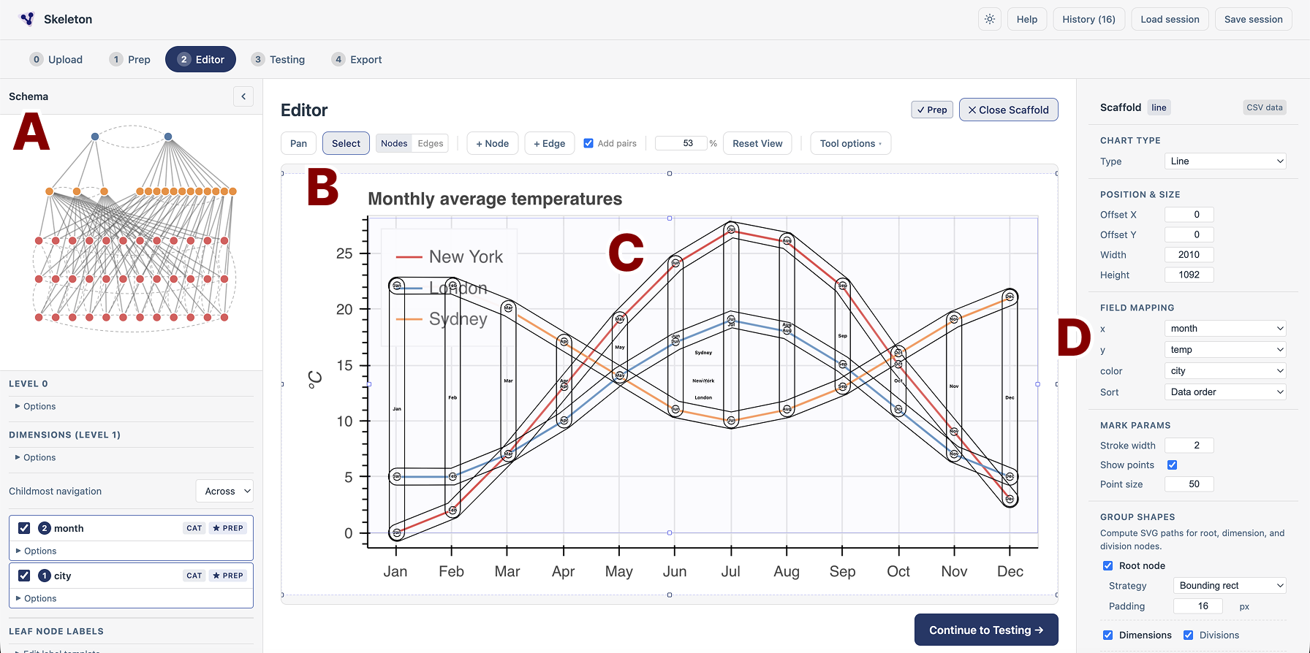Image resolution: width=1310 pixels, height=653 pixels.
Task: Click the + Edge button
Action: (550, 143)
